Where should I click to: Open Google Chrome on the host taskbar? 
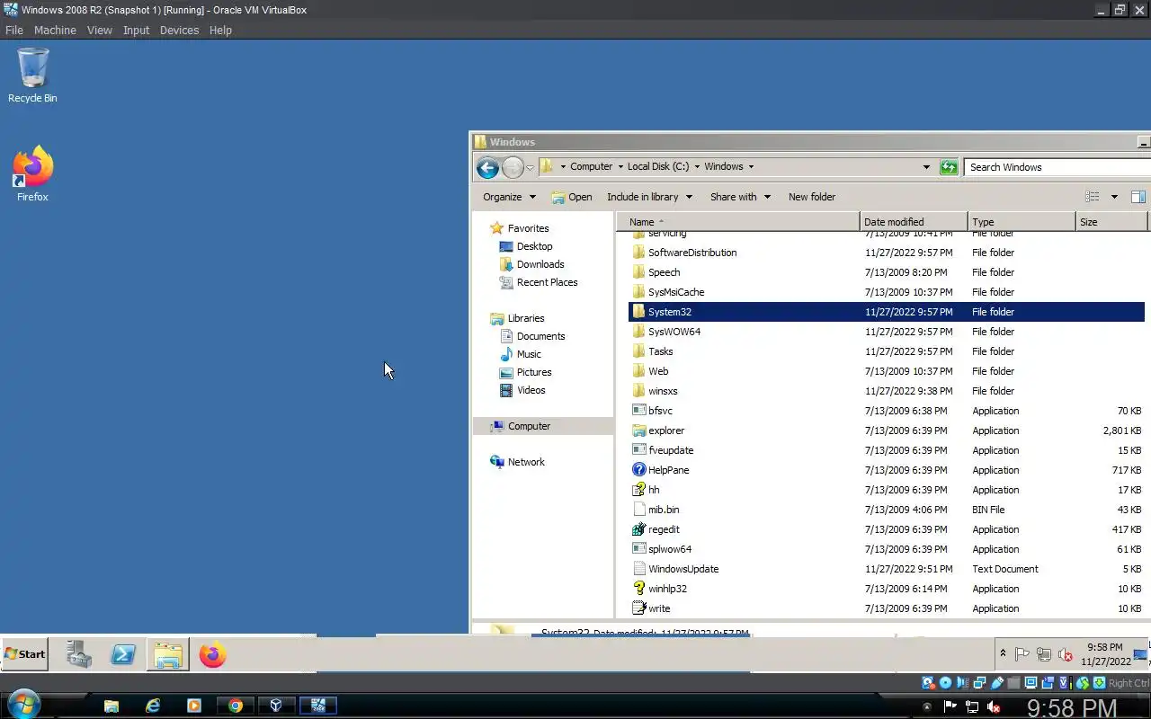pos(236,706)
